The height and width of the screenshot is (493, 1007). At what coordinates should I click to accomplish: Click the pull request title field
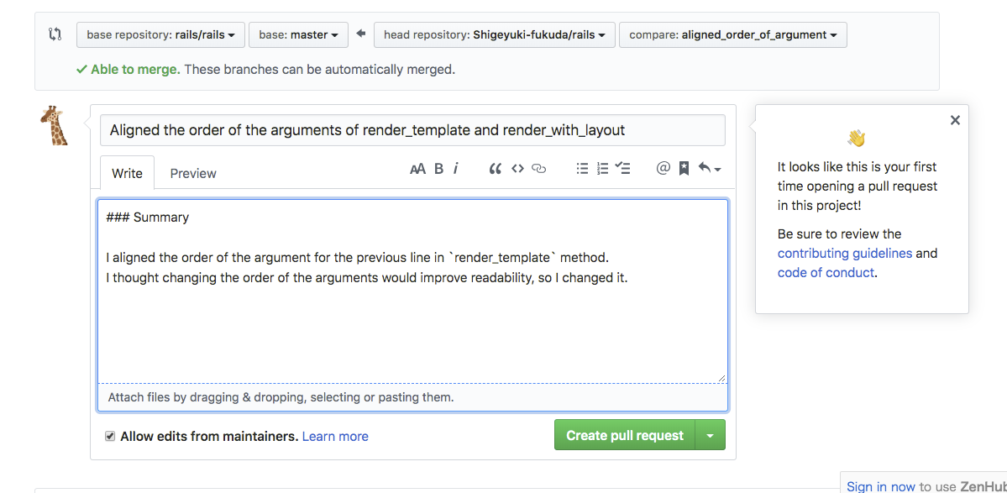point(412,130)
